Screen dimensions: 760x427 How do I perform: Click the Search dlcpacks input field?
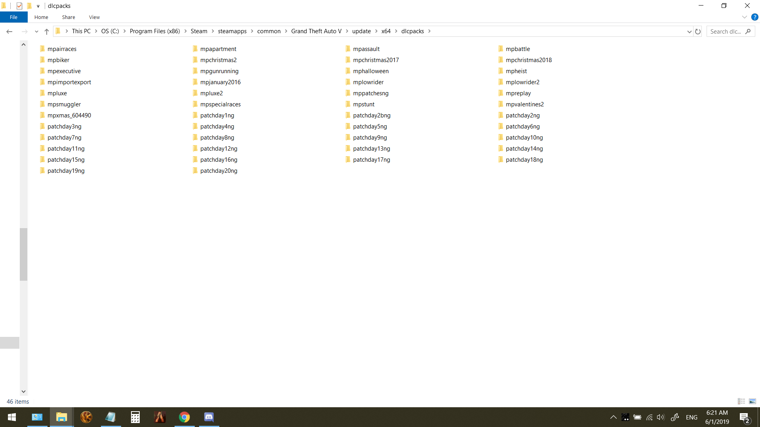click(x=726, y=31)
